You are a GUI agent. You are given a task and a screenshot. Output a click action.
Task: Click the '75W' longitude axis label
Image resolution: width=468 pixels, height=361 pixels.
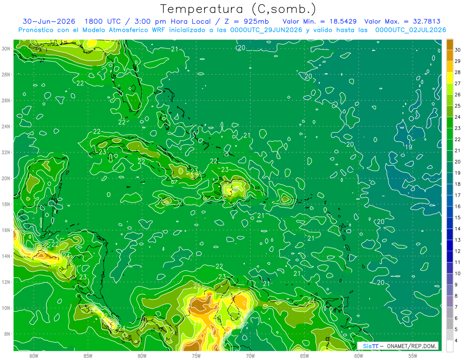(196, 356)
